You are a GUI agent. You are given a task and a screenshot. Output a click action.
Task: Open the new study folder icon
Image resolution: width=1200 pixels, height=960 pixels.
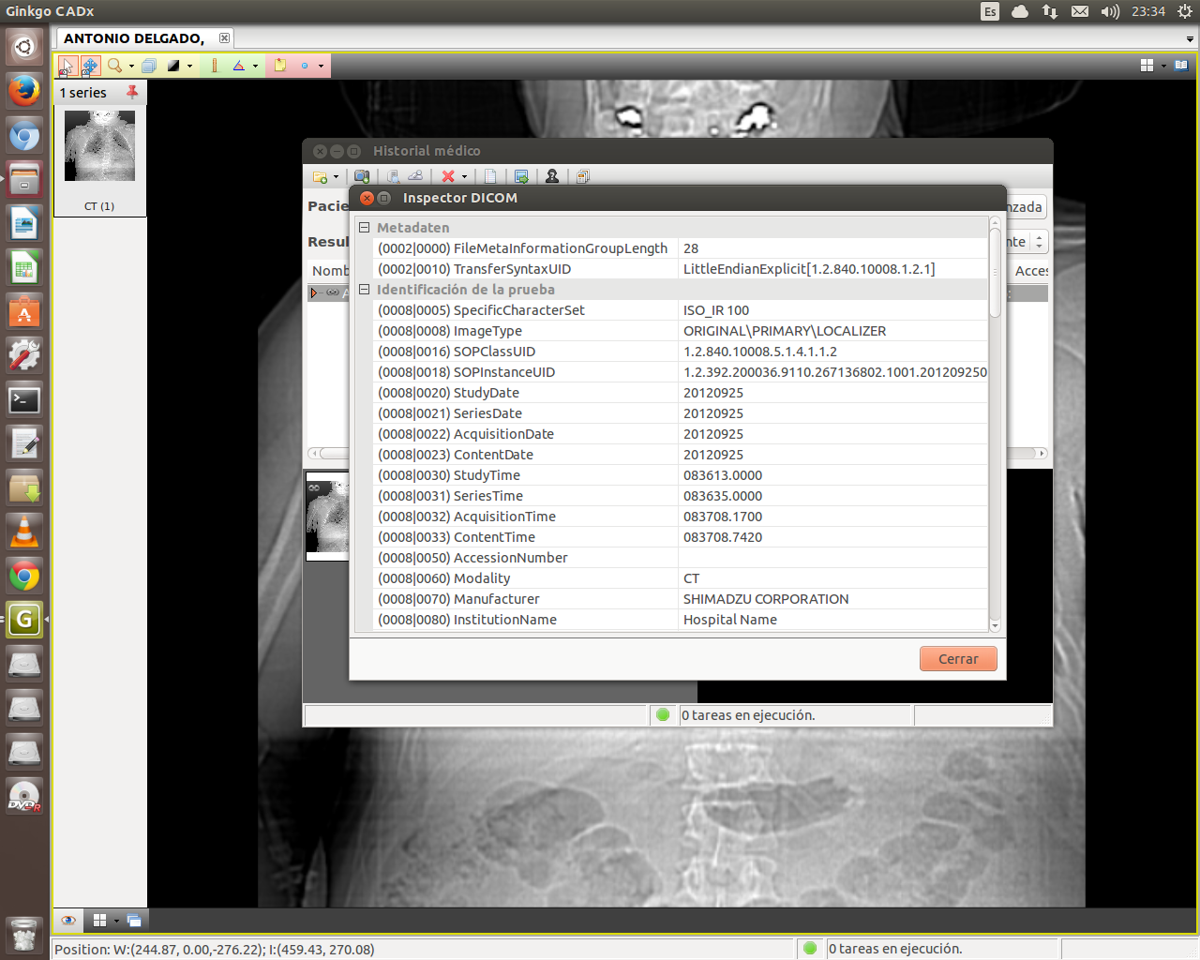[319, 176]
